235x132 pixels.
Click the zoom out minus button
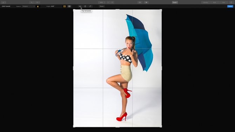108,2
